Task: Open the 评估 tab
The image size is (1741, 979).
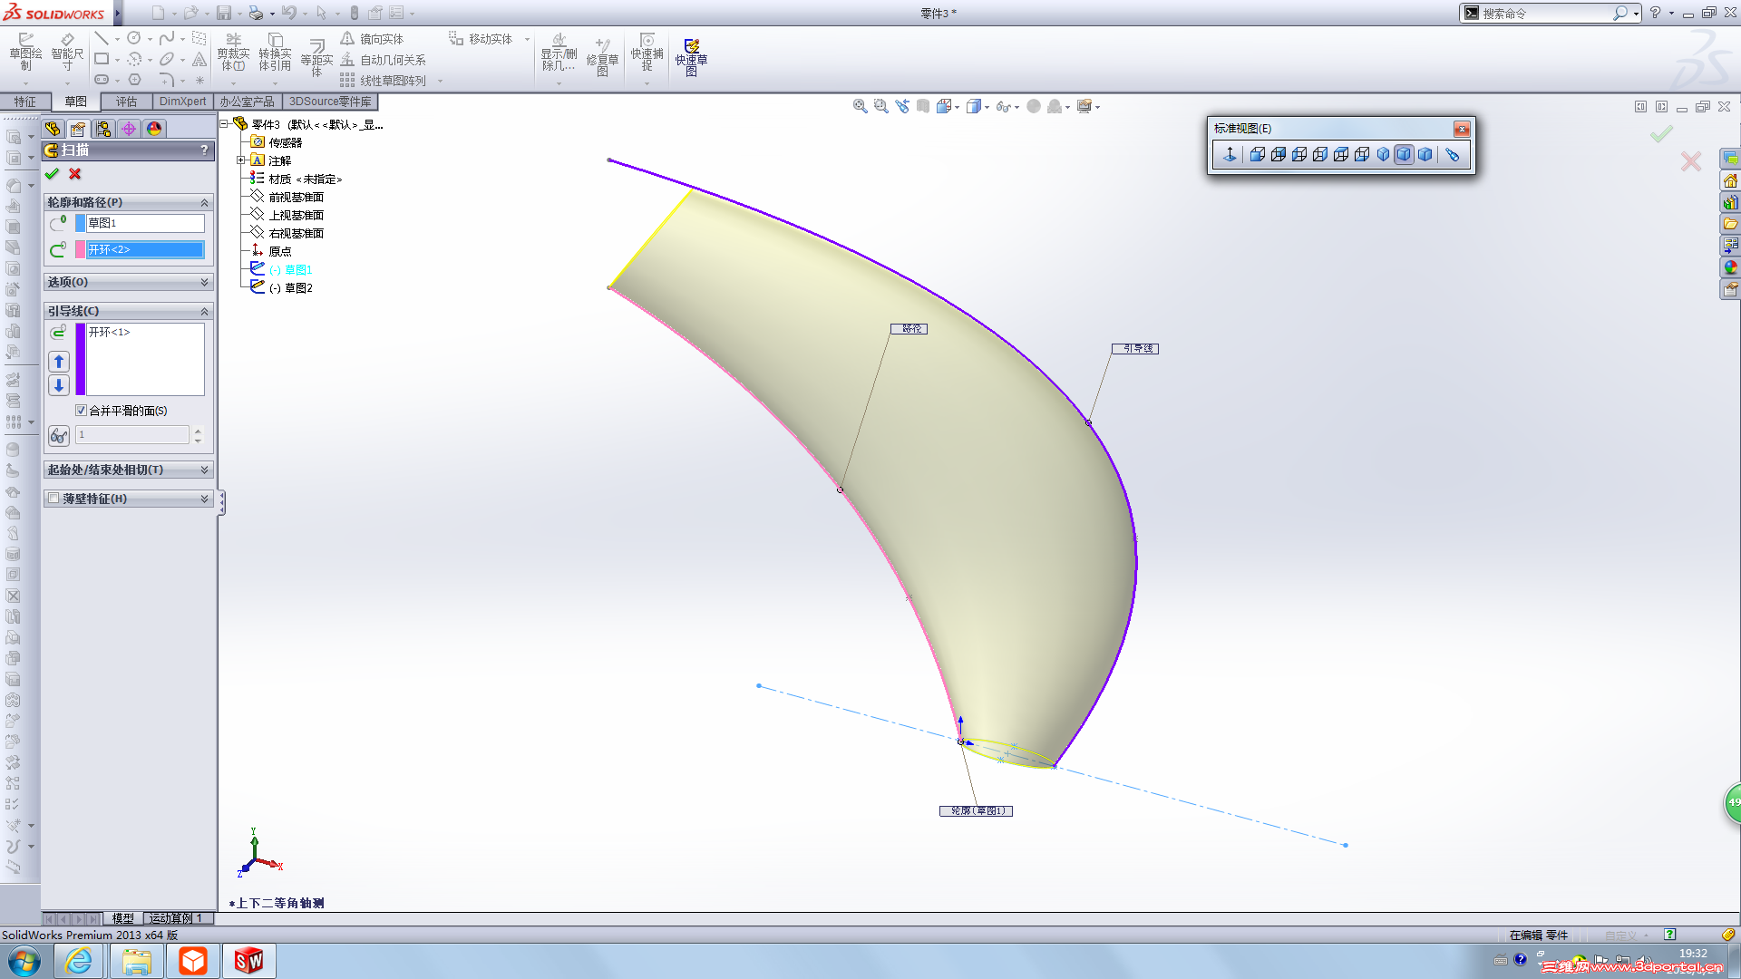Action: click(126, 102)
